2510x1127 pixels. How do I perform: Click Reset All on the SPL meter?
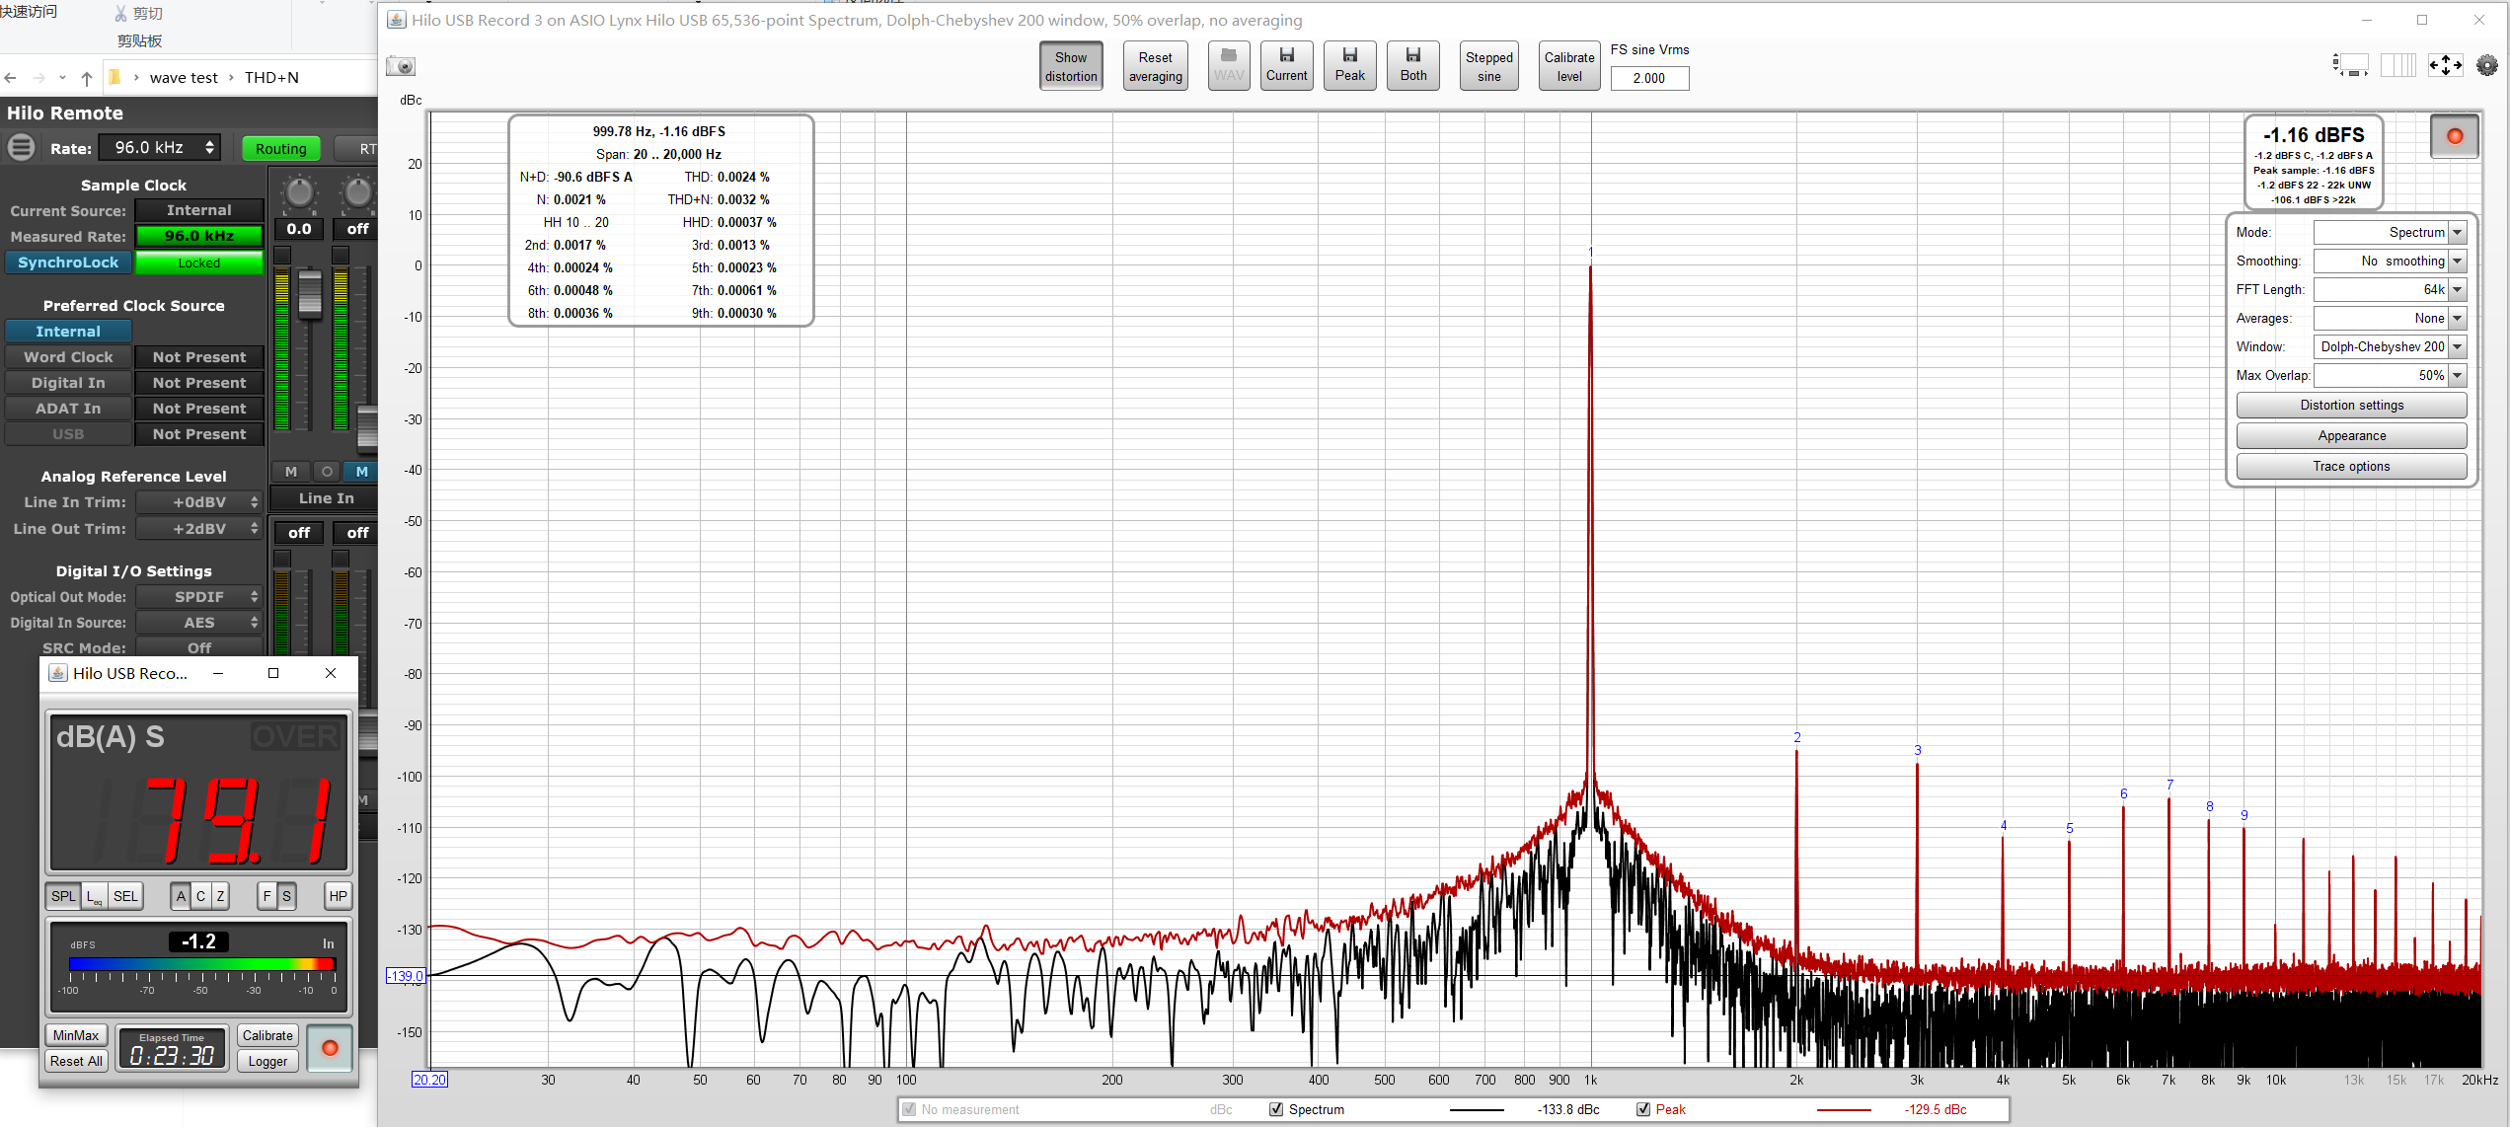pyautogui.click(x=76, y=1061)
